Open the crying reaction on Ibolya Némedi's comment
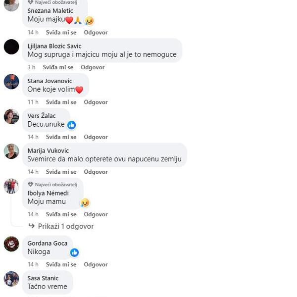 [85, 202]
